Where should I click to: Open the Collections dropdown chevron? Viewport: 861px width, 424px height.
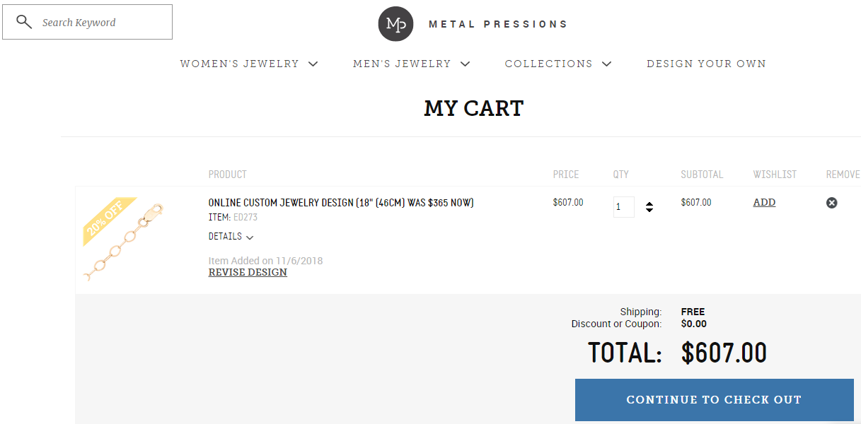(x=606, y=64)
